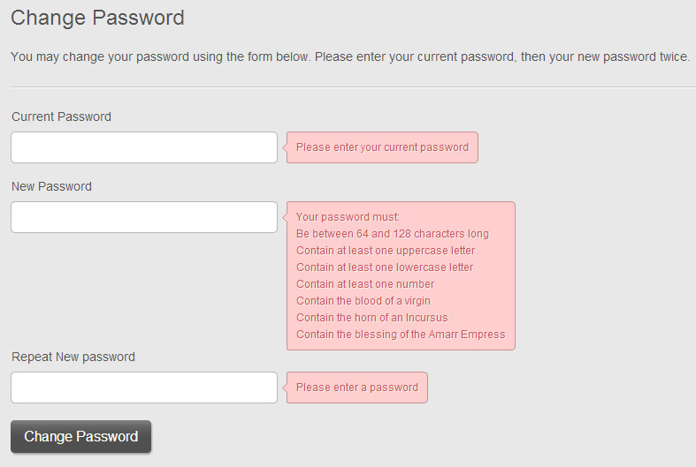Click the "blood of a virgin" rule
This screenshot has height=467, width=696.
pos(363,301)
